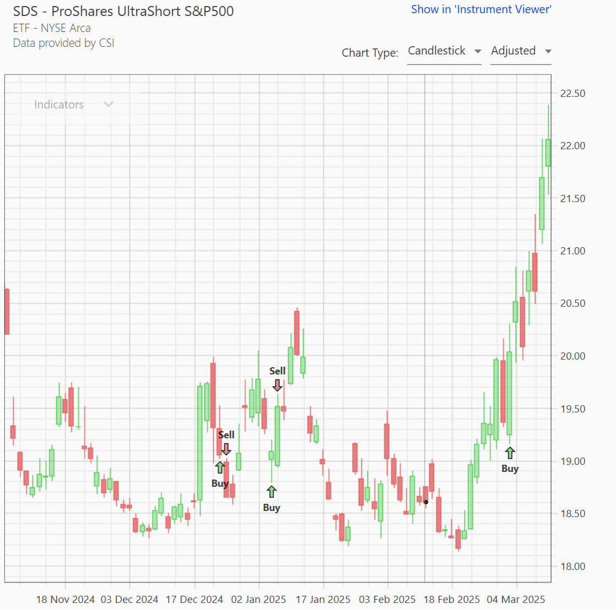Click the Buy arrow in late December 2024
This screenshot has width=616, height=609.
coord(220,467)
